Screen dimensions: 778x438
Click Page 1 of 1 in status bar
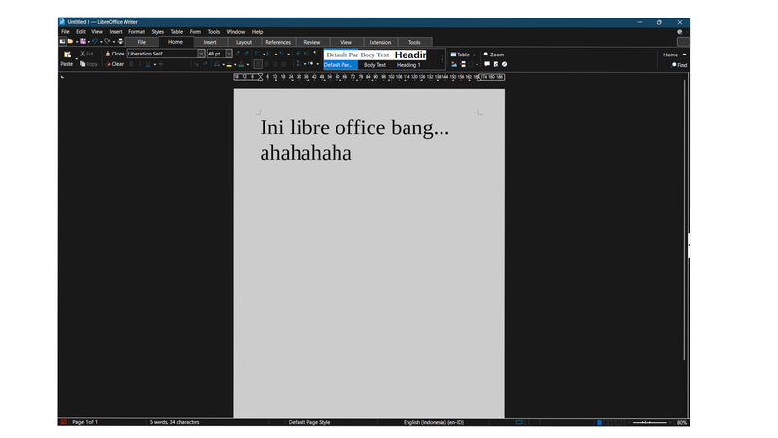coord(85,422)
